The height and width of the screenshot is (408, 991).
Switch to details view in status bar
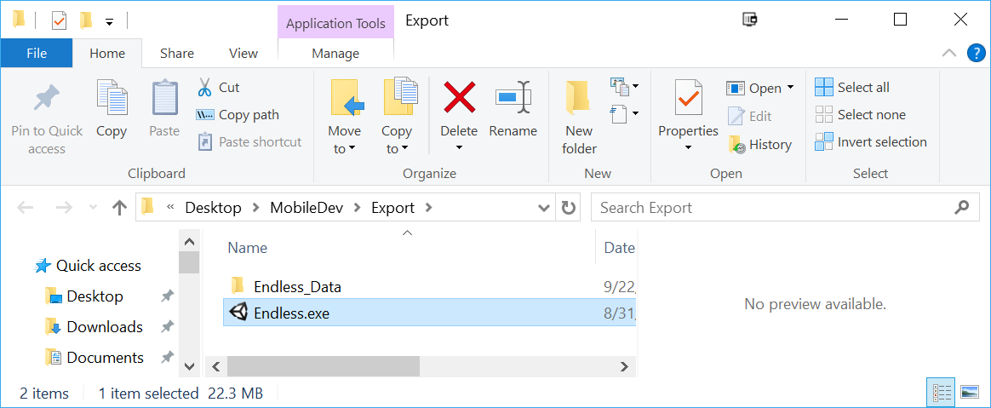click(x=942, y=393)
